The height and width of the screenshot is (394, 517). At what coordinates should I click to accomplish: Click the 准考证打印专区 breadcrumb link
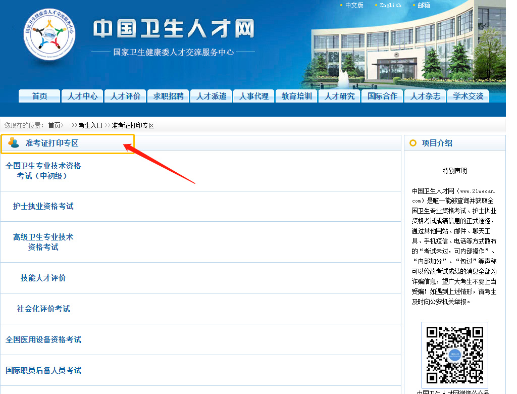[x=133, y=125]
